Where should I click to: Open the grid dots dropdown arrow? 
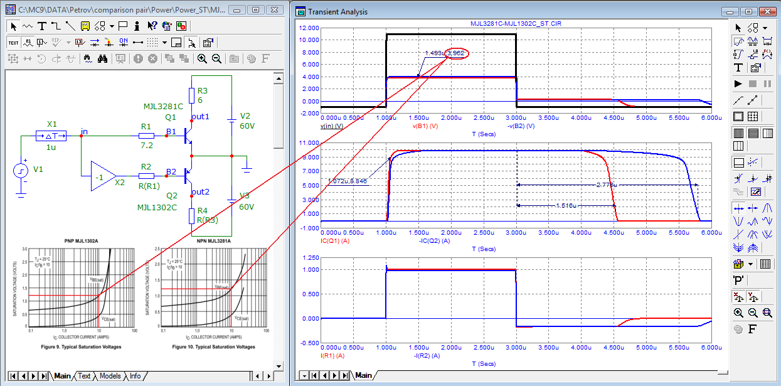pos(164,42)
